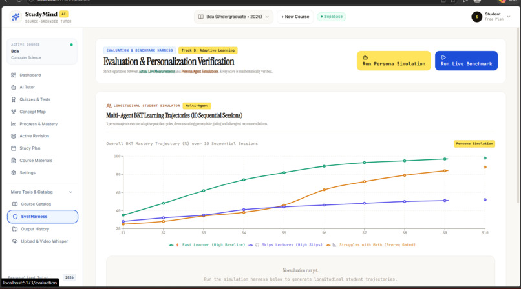The image size is (521, 289).
Task: Click the Student avatar circle
Action: tap(477, 17)
